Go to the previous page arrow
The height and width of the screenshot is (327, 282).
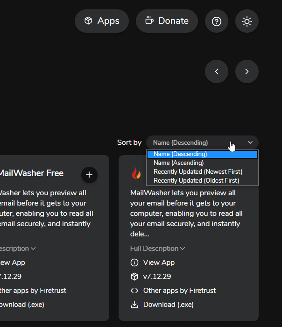point(217,71)
